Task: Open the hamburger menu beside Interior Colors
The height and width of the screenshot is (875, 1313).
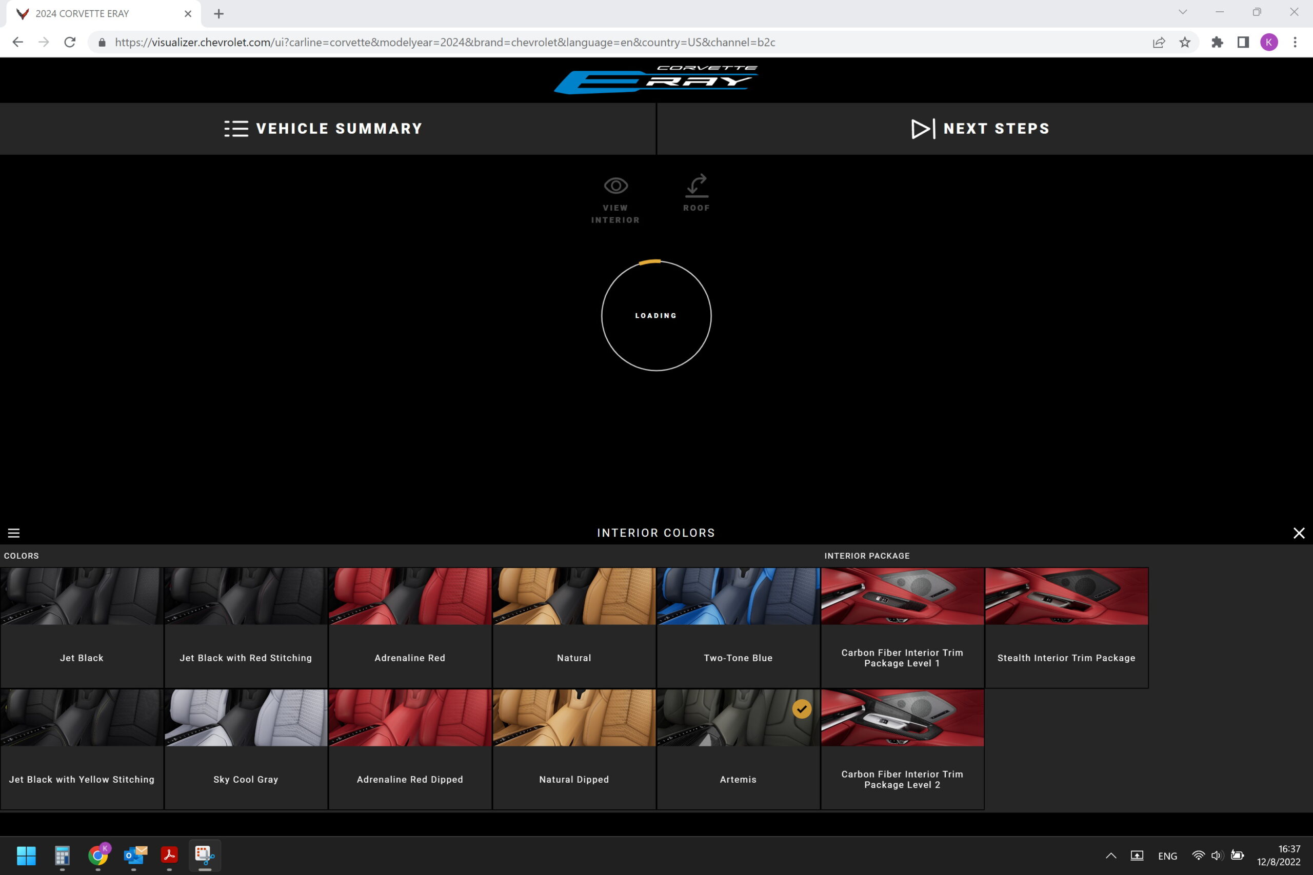Action: (14, 533)
